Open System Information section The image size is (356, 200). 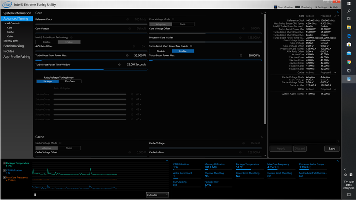click(17, 13)
